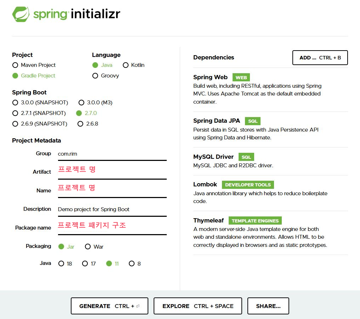The image size is (360, 319).
Task: Click the WEB tag badge
Action: pos(241,77)
